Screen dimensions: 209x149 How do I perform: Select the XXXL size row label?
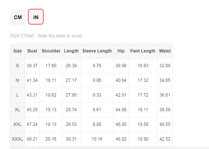coord(18,139)
